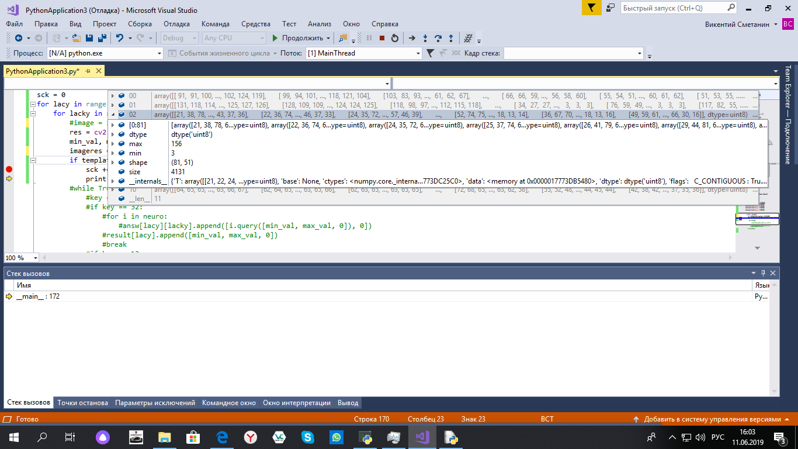Toggle the red breakpoint in the margin
Image resolution: width=798 pixels, height=449 pixels.
tap(9, 170)
